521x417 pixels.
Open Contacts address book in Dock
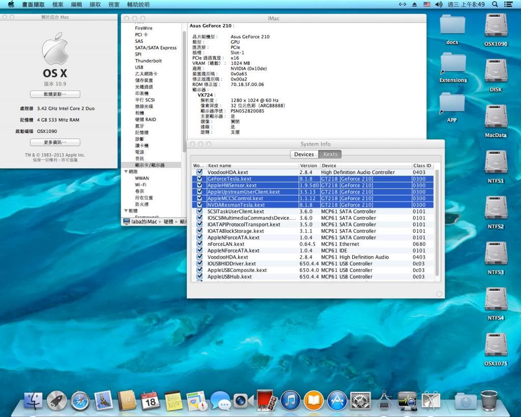pos(127,400)
